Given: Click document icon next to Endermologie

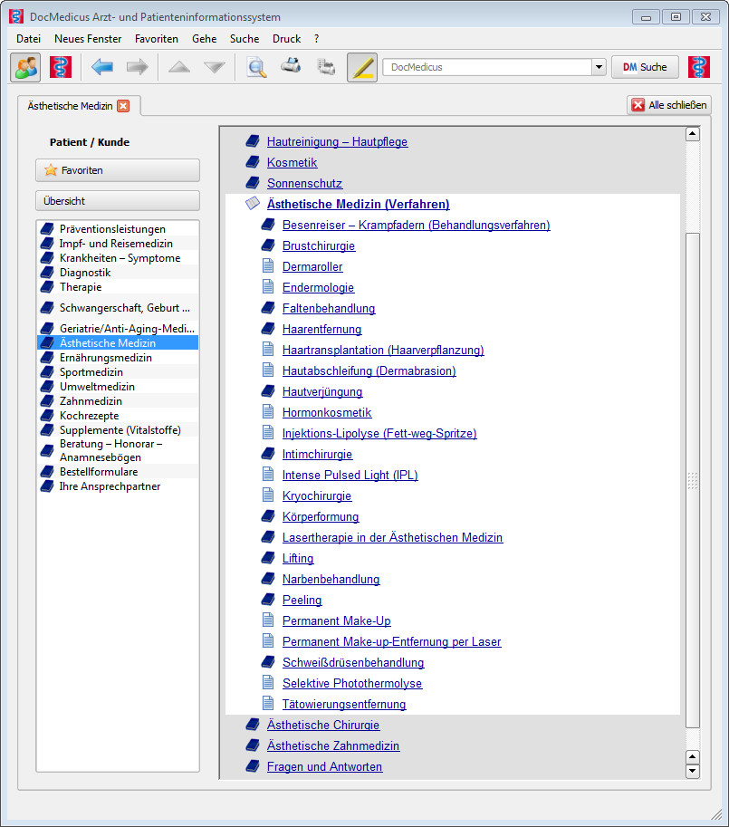Looking at the screenshot, I should tap(268, 287).
